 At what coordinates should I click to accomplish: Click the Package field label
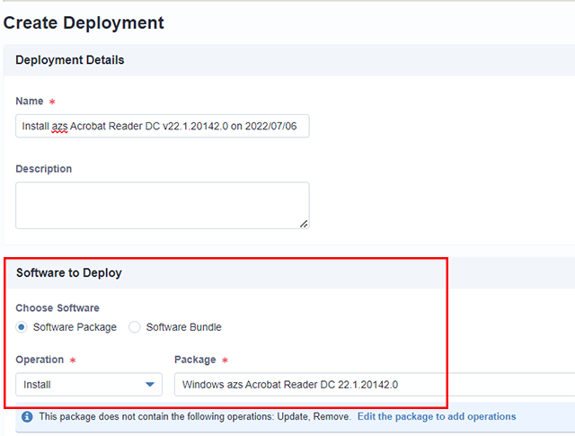(x=195, y=360)
